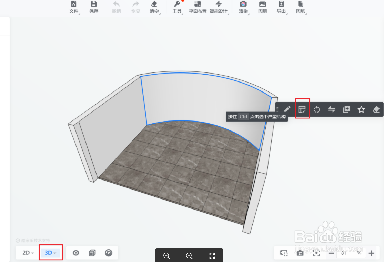
Task: Click the zoom out magnifier icon
Action: point(189,256)
